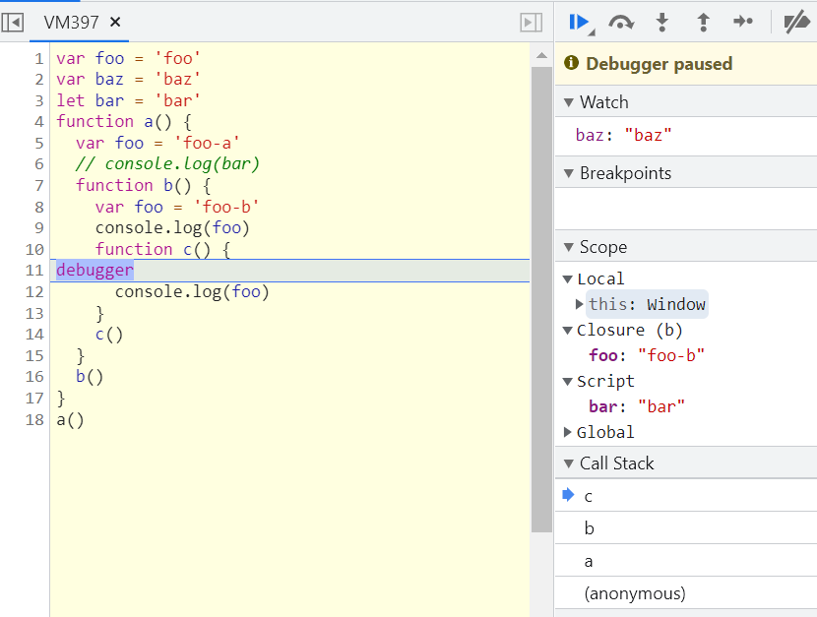Select the VM397 source tab
Image resolution: width=817 pixels, height=617 pixels.
[x=71, y=22]
